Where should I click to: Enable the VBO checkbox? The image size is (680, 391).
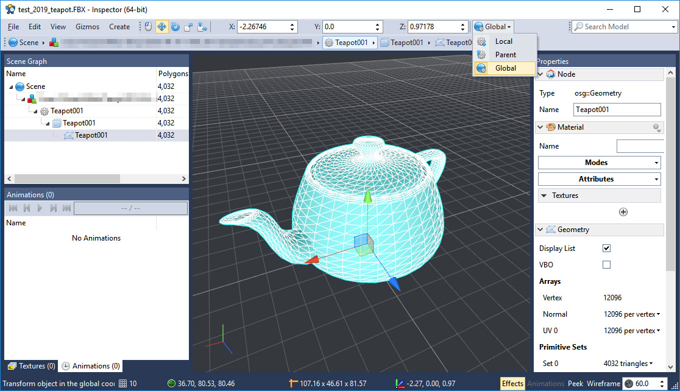[606, 265]
